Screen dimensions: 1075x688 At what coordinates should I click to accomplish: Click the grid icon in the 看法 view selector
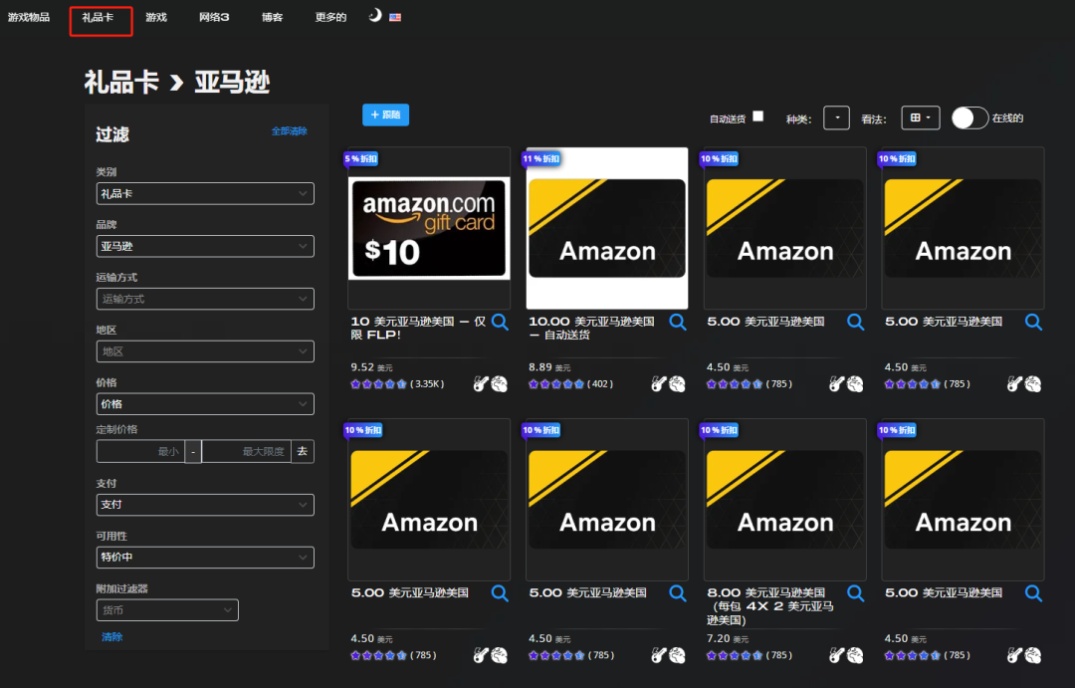[916, 117]
